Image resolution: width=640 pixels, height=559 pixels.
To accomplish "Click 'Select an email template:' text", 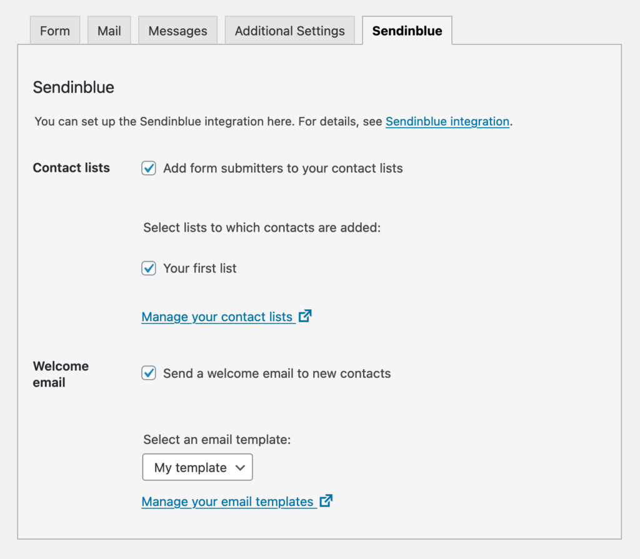I will [x=217, y=440].
